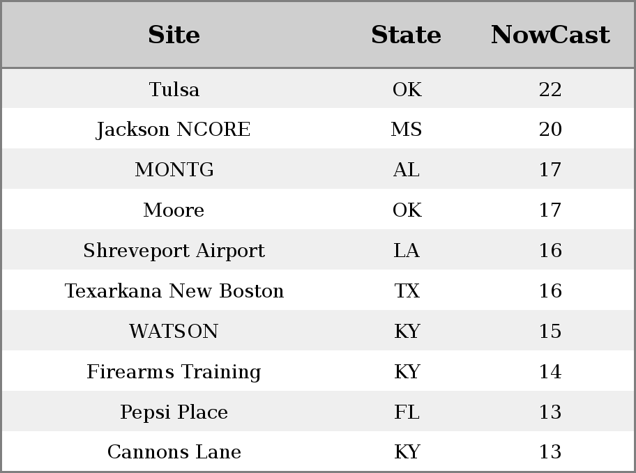The height and width of the screenshot is (473, 636).
Task: Click the NowCast column header
Action: point(550,35)
